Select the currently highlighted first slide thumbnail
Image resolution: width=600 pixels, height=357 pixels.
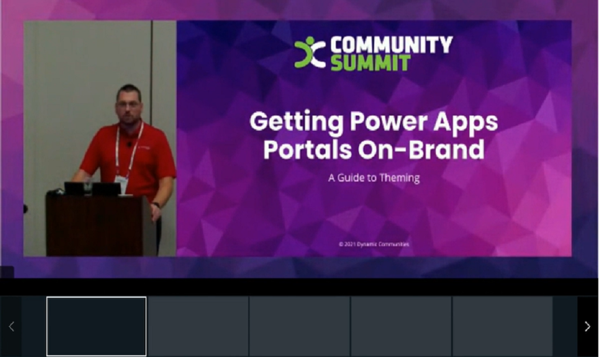point(96,327)
